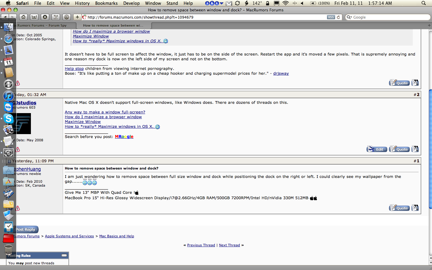Click the battery 100% indicator
Viewport: 432px width, 270px height.
click(x=320, y=3)
